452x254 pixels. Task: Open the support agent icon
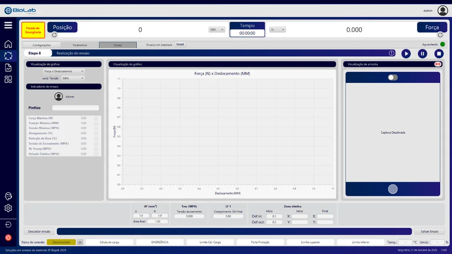pos(8,196)
